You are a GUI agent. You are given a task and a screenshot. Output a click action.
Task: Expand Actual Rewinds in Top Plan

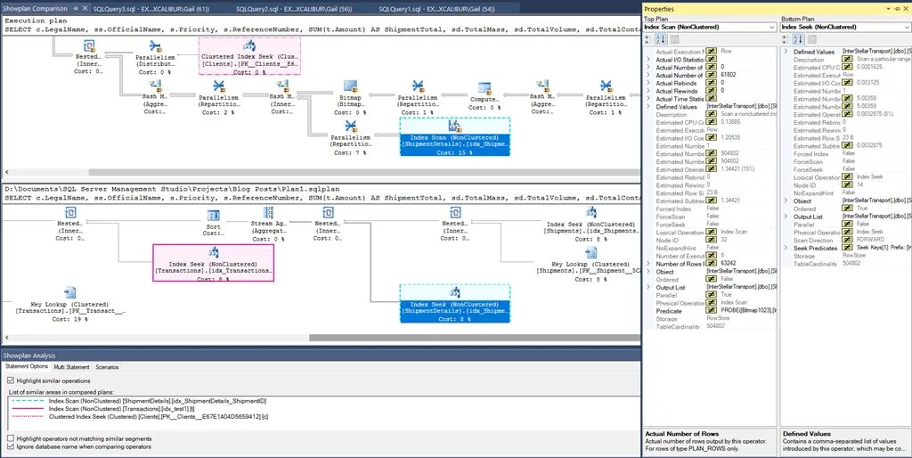tap(648, 91)
